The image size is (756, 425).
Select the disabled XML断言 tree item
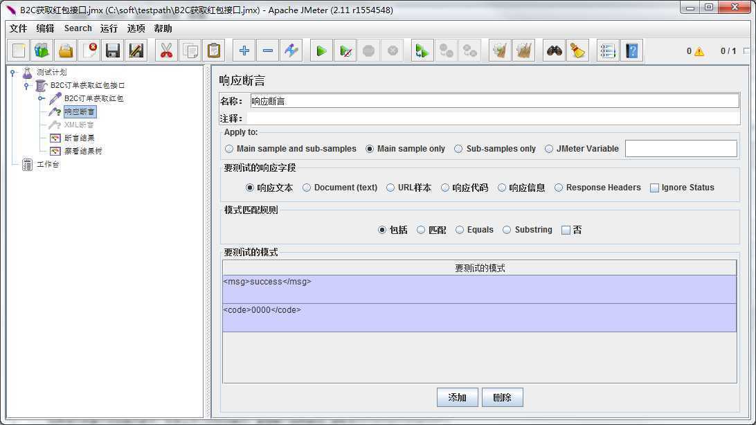click(79, 125)
